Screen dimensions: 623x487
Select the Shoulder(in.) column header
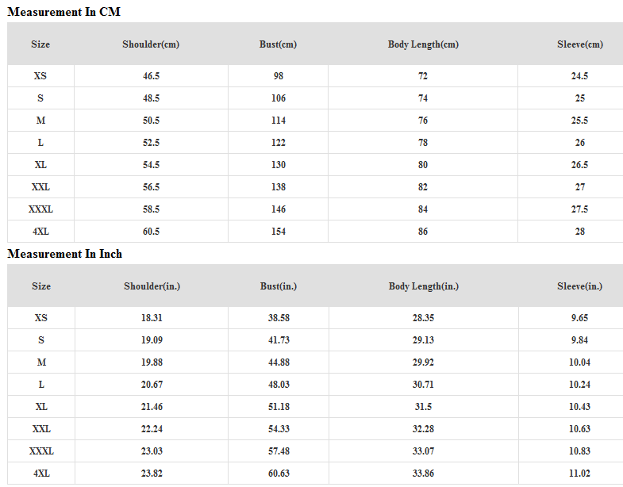click(x=152, y=286)
